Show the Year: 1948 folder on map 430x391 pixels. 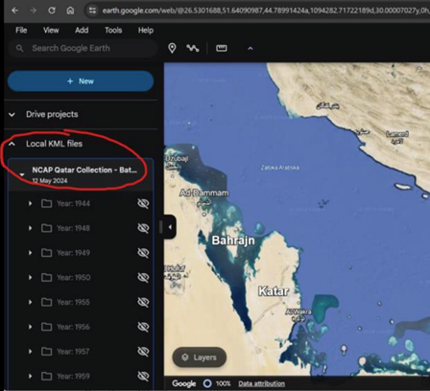[143, 228]
